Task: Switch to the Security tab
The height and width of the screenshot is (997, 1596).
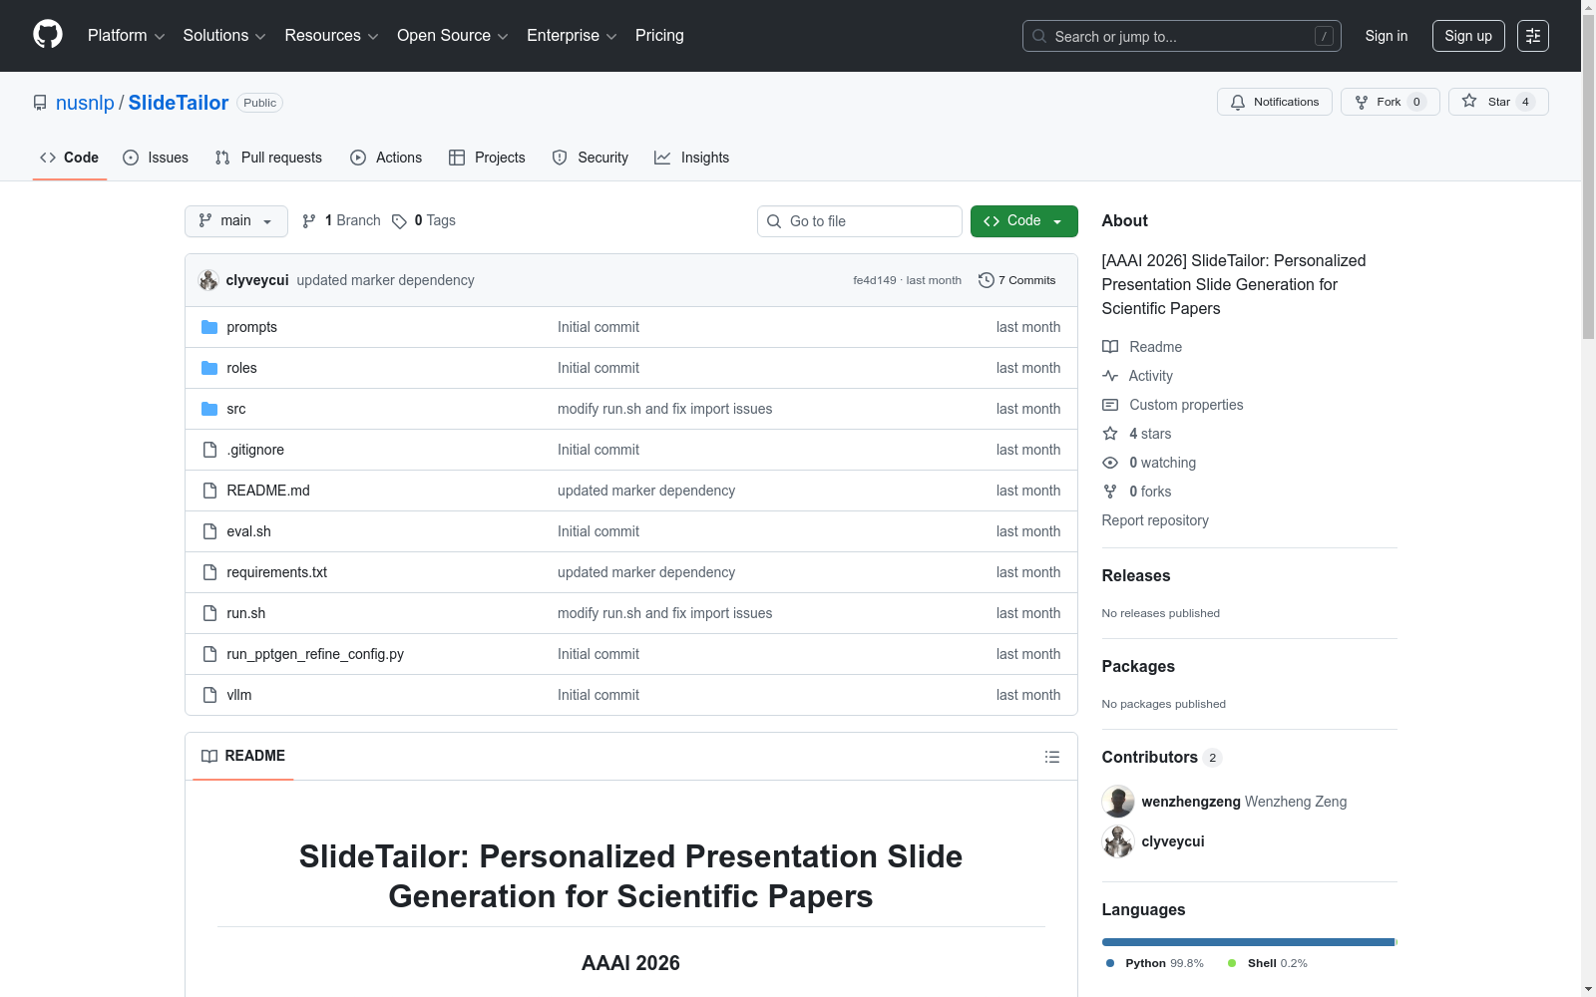Action: [591, 158]
